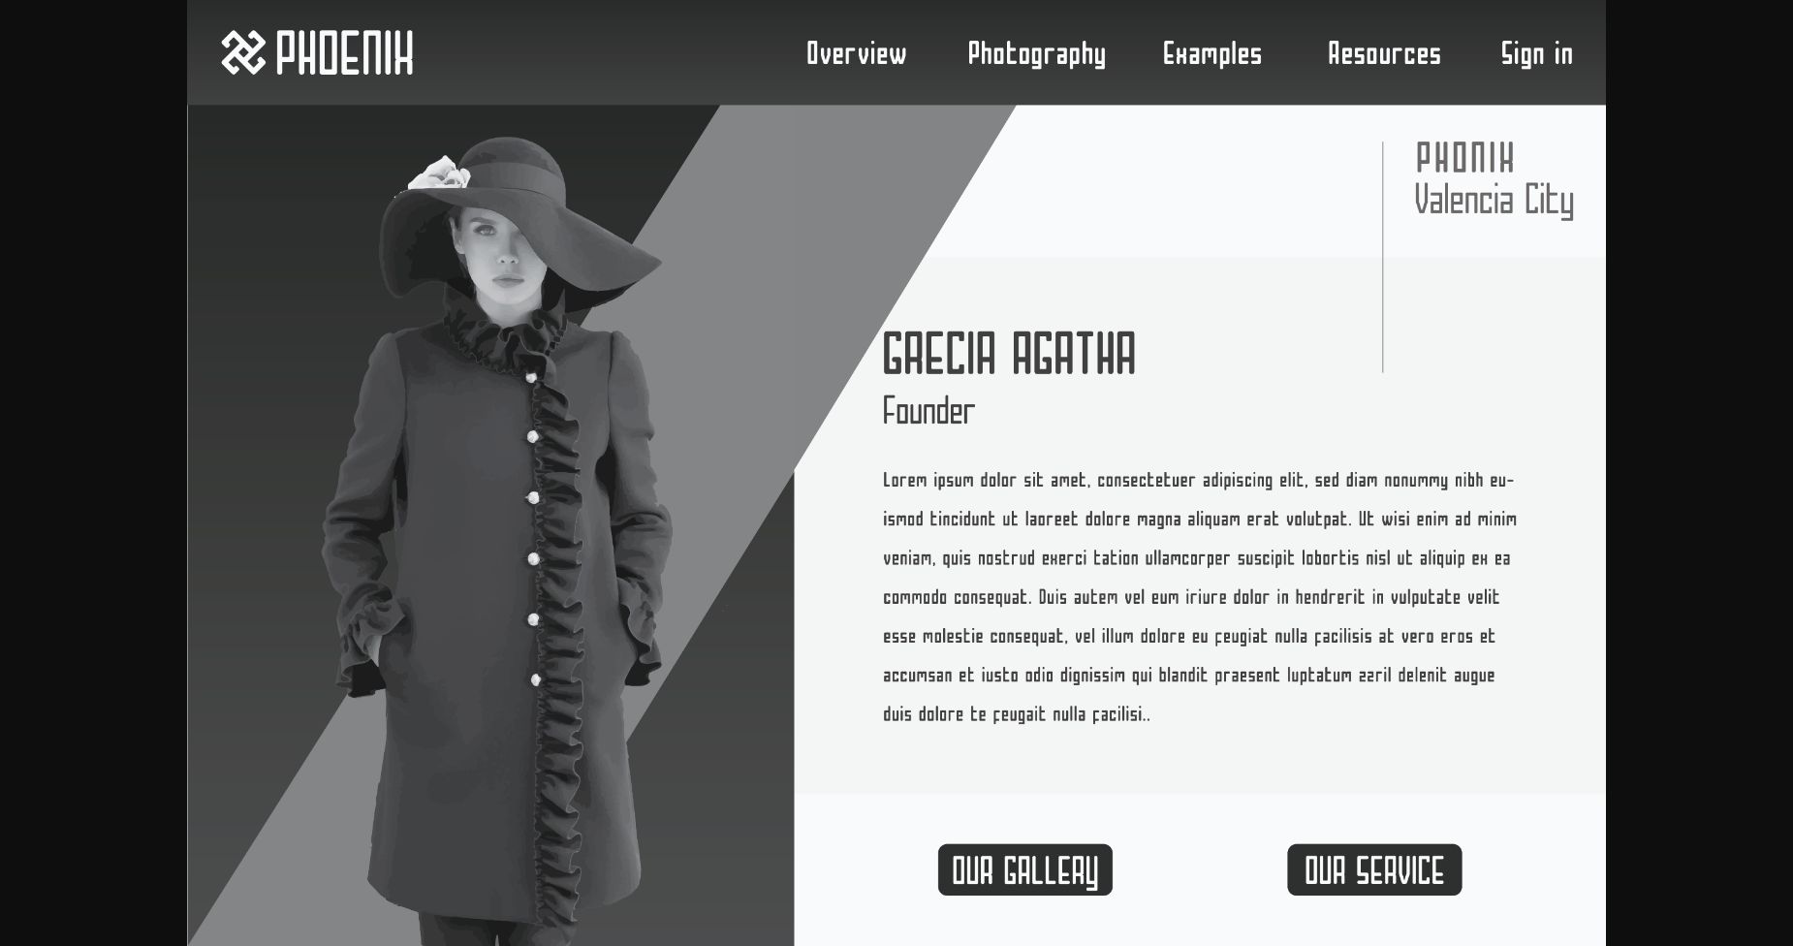Click the flower on the hat
Viewport: 1793px width, 946px height.
pyautogui.click(x=439, y=173)
